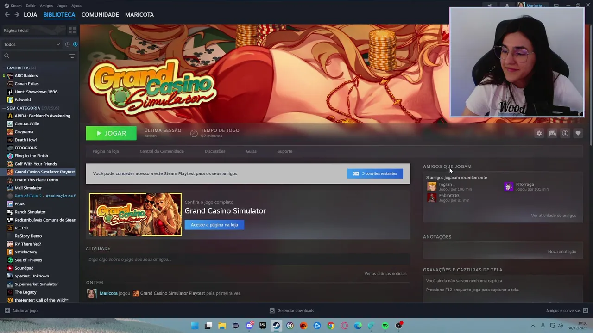This screenshot has width=593, height=333.
Task: Select R.E.P.O. in library
Action: pos(39,228)
